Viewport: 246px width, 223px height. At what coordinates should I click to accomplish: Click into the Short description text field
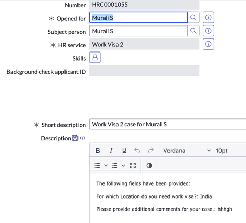click(x=167, y=124)
